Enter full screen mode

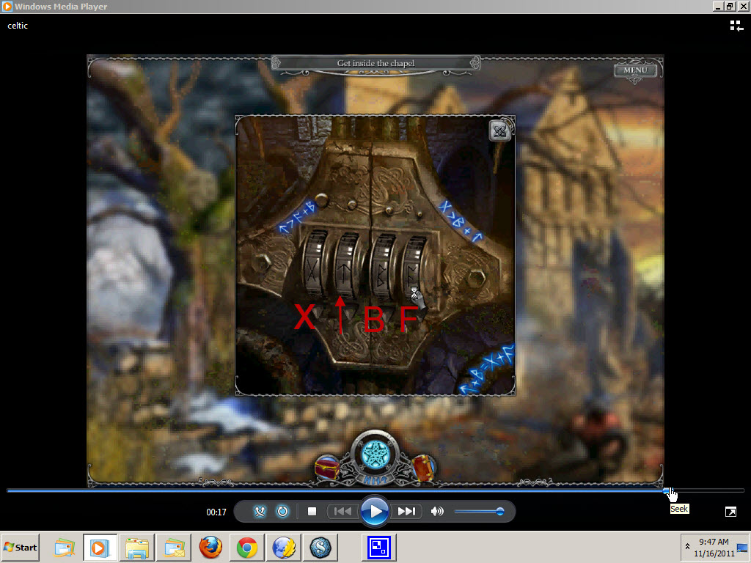coord(730,512)
